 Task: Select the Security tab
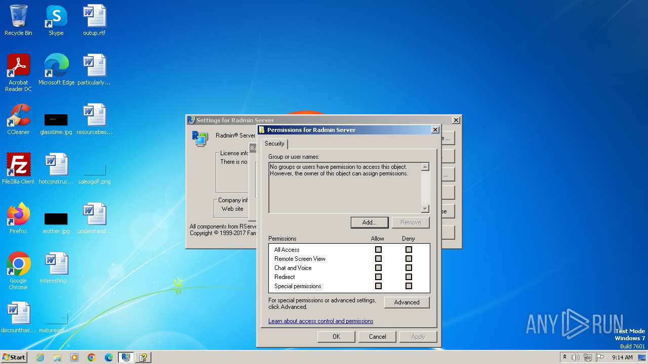pyautogui.click(x=274, y=144)
